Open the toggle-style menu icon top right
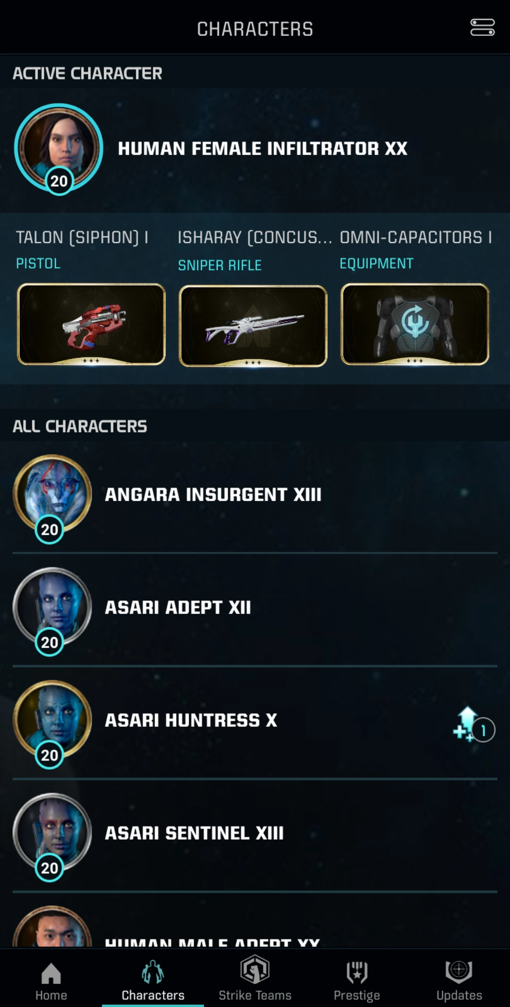 tap(482, 27)
